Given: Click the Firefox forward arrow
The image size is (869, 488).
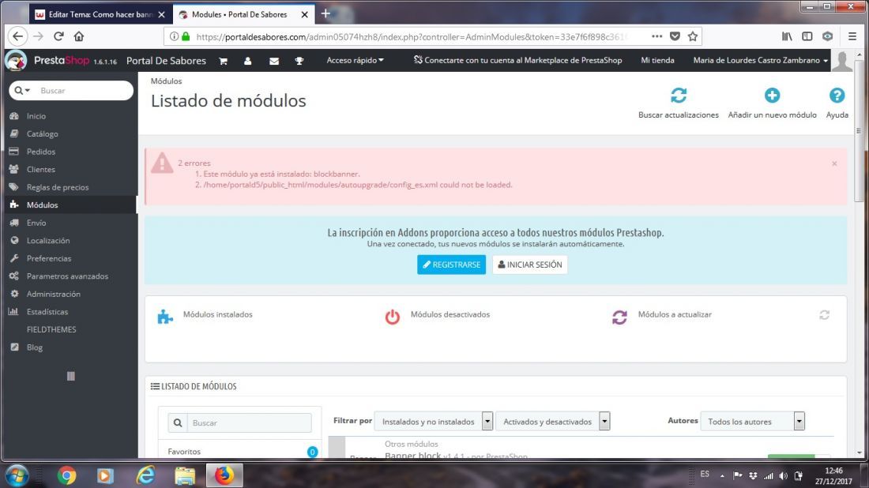Looking at the screenshot, I should coord(38,36).
